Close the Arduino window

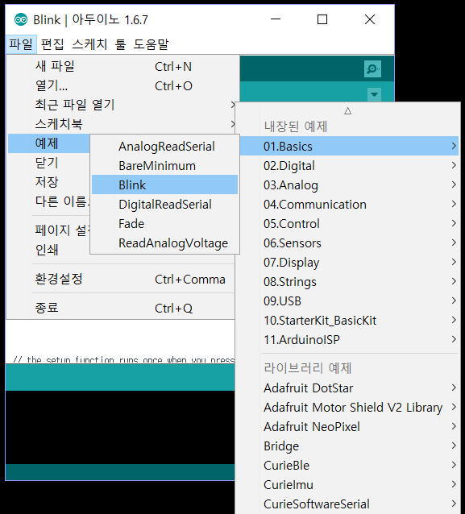tap(370, 19)
